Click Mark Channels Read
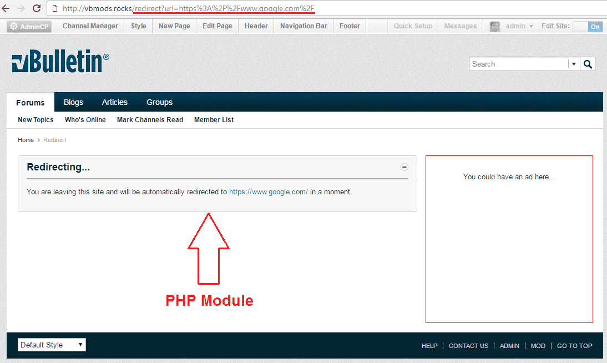This screenshot has height=363, width=607. [x=150, y=120]
